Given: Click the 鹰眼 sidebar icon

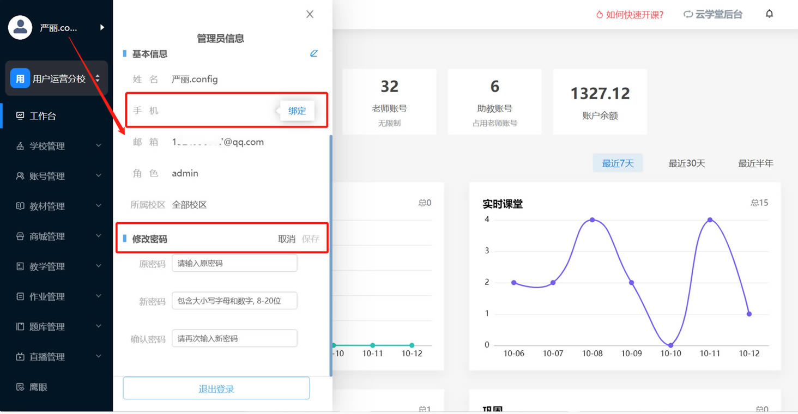Looking at the screenshot, I should tap(20, 387).
